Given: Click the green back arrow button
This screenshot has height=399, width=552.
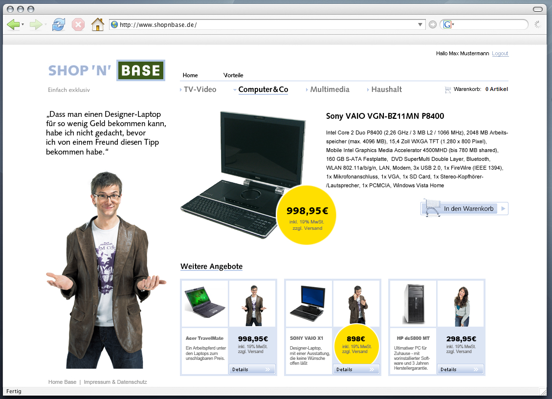Looking at the screenshot, I should coord(13,24).
